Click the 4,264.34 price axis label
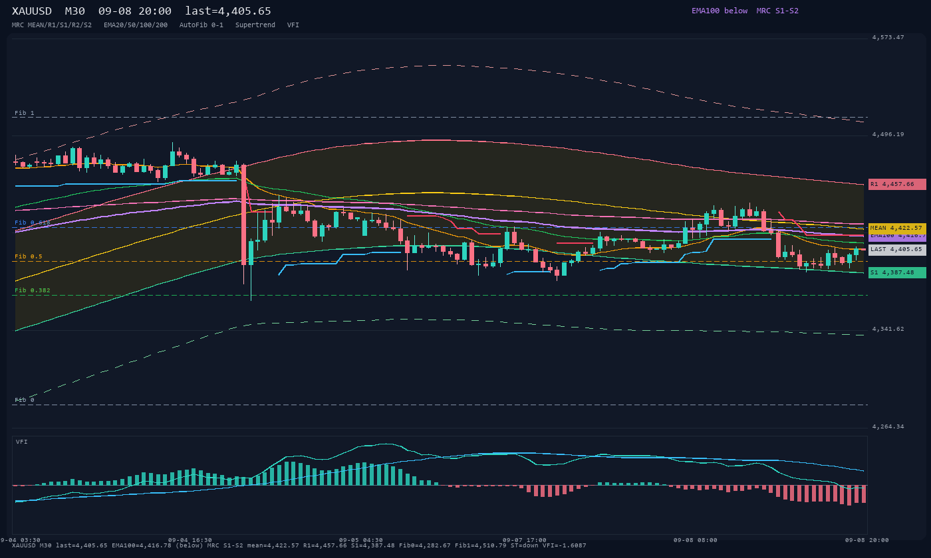Image resolution: width=931 pixels, height=558 pixels. click(x=888, y=426)
